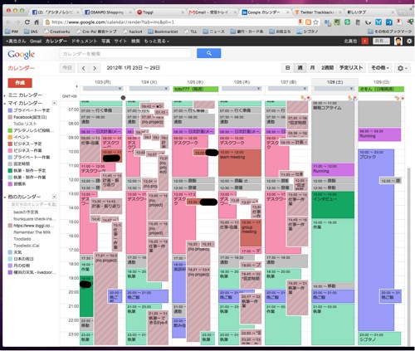This screenshot has width=415, height=351.
Task: Go to next week arrow
Action: 95,68
